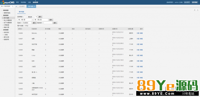Open 线上充值数据 in the sidebar
The image size is (200, 97).
click(8, 20)
